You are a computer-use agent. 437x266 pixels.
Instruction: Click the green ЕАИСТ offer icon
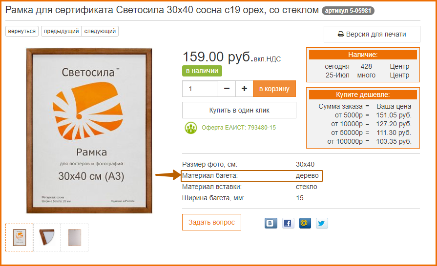coord(190,128)
